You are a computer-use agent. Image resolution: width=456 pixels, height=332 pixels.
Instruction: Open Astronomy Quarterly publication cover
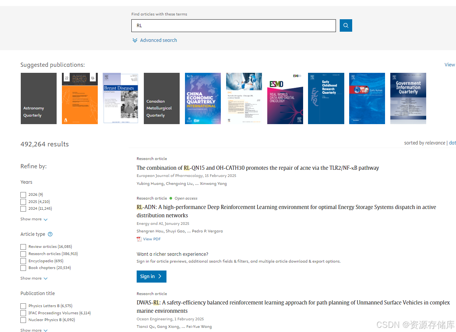click(x=39, y=98)
